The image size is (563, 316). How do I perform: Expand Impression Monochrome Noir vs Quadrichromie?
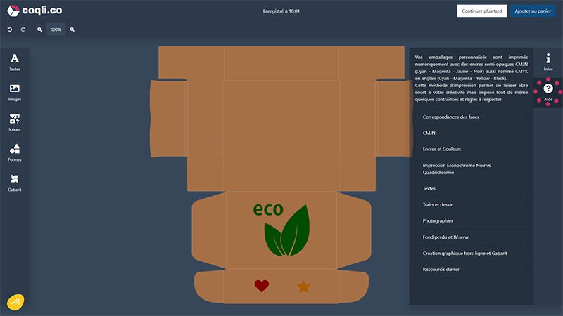[x=472, y=169]
